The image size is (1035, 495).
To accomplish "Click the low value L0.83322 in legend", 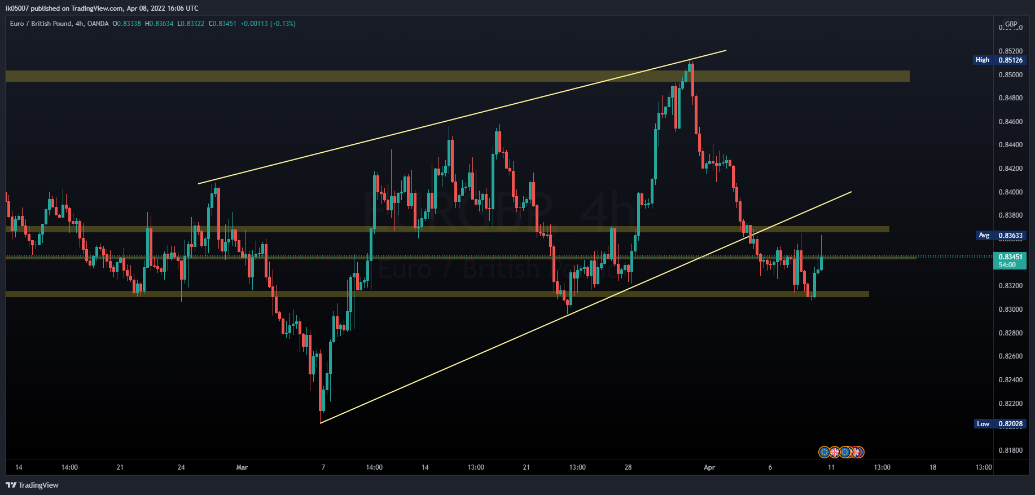I will point(191,24).
